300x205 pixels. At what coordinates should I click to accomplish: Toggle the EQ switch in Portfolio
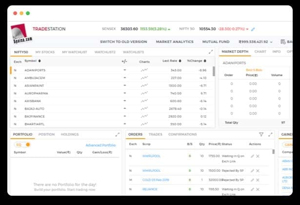22,144
